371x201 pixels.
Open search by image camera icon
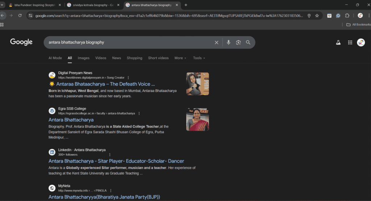pos(238,42)
